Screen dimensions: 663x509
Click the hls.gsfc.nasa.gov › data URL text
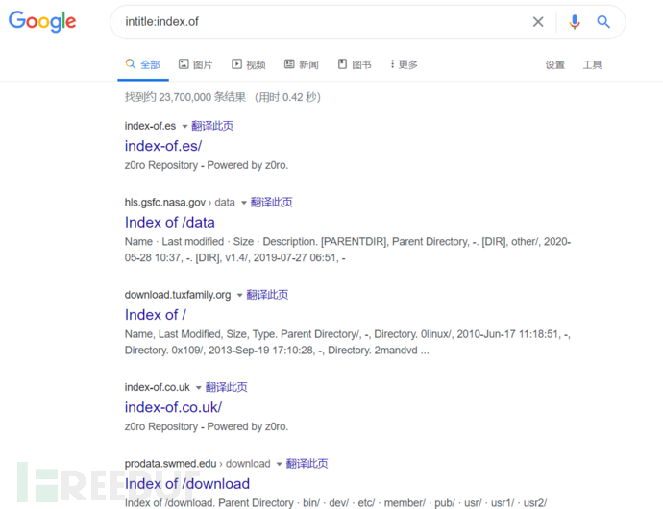(180, 203)
